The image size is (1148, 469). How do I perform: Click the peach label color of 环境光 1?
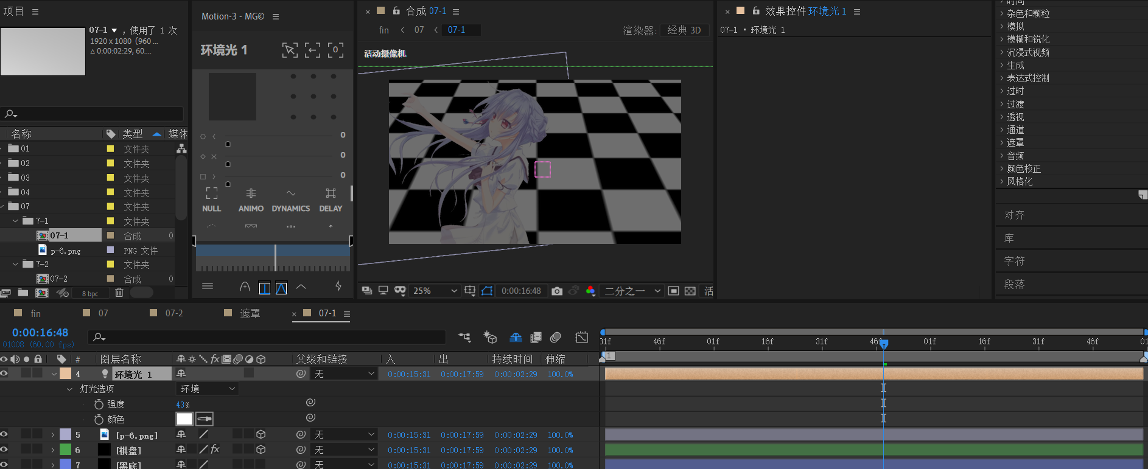66,373
